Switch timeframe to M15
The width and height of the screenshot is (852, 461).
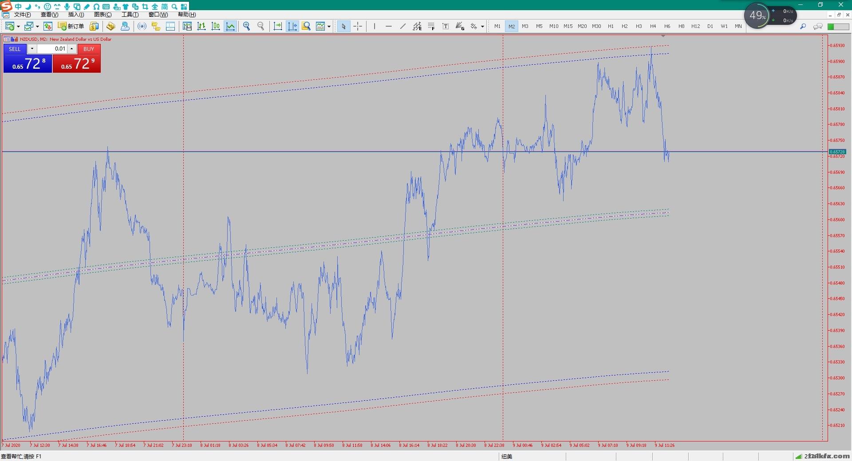(568, 27)
